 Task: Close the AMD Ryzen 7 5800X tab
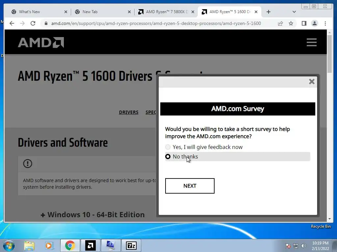pos(193,12)
